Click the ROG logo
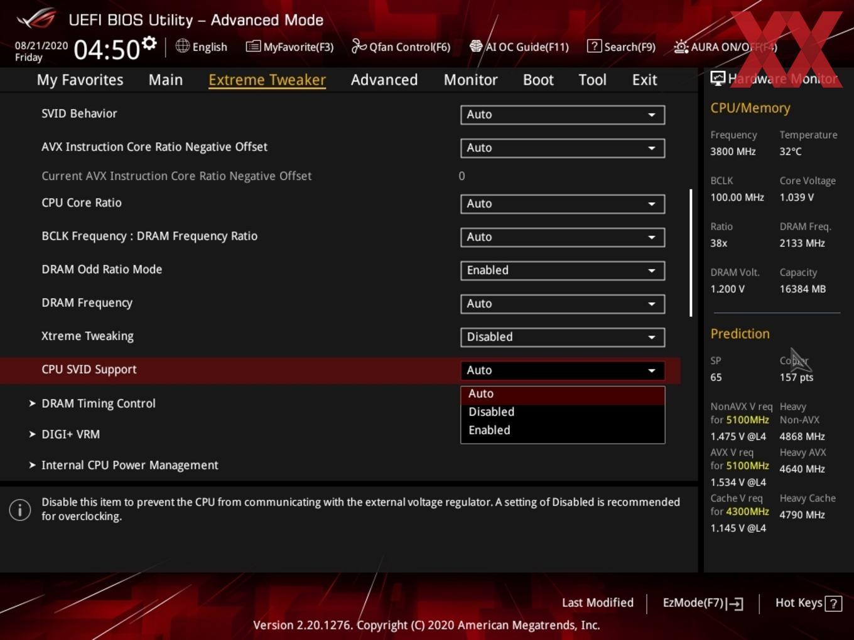Image resolution: width=854 pixels, height=640 pixels. [x=36, y=19]
